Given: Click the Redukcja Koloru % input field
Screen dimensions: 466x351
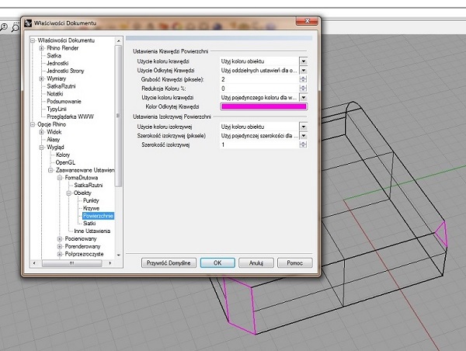Looking at the screenshot, I should point(259,89).
